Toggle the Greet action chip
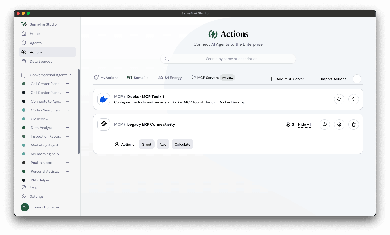 coord(146,144)
